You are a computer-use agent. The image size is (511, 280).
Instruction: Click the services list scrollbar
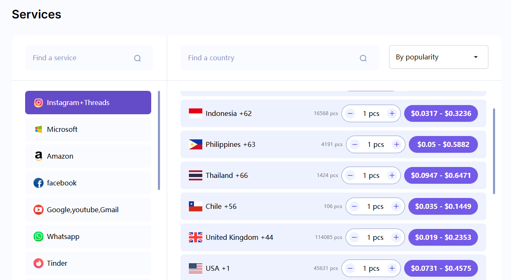(x=159, y=140)
